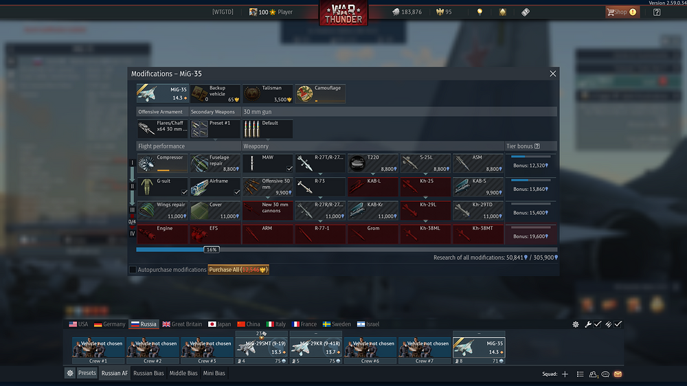Open the Tier bonus help icon
Screen dimensions: 687x386
537,146
